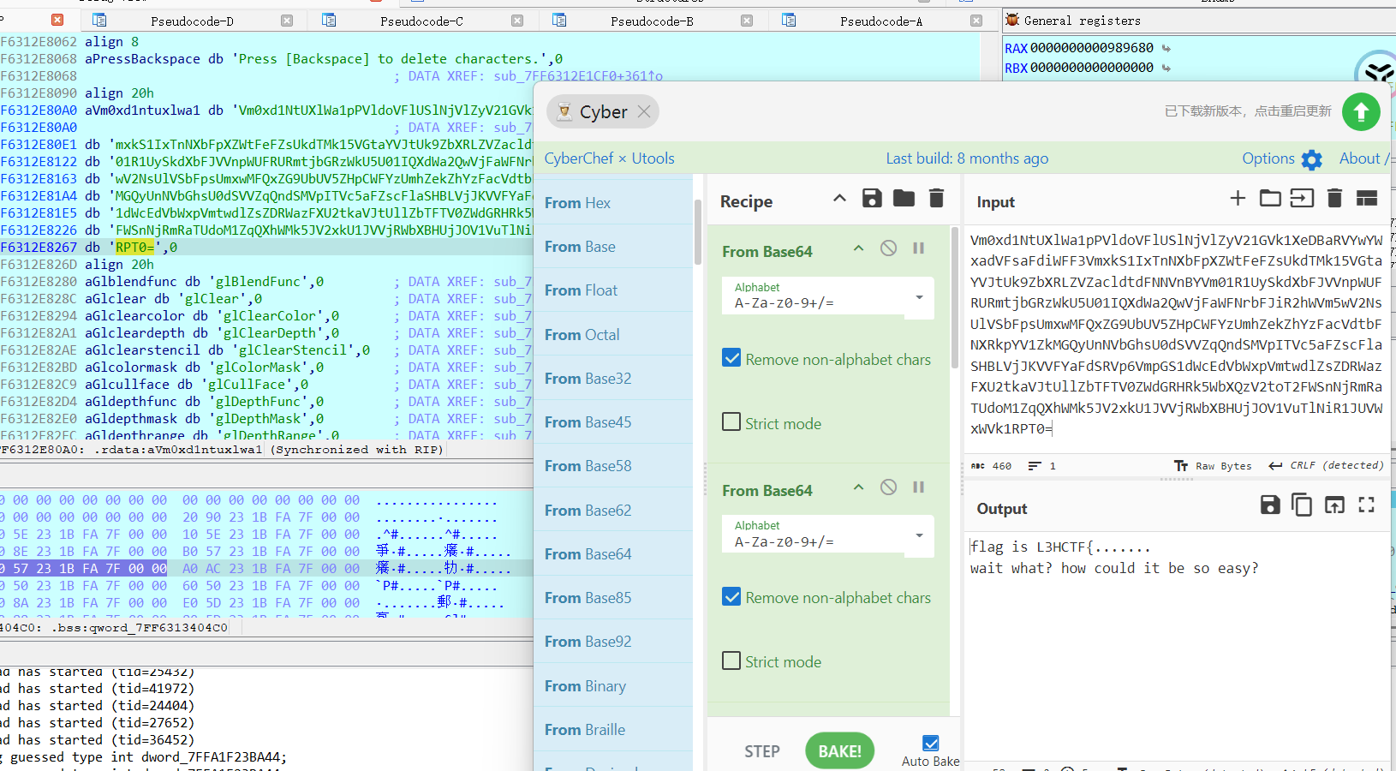Clear the recipe with the trash icon
Viewport: 1396px width, 771px height.
936,199
